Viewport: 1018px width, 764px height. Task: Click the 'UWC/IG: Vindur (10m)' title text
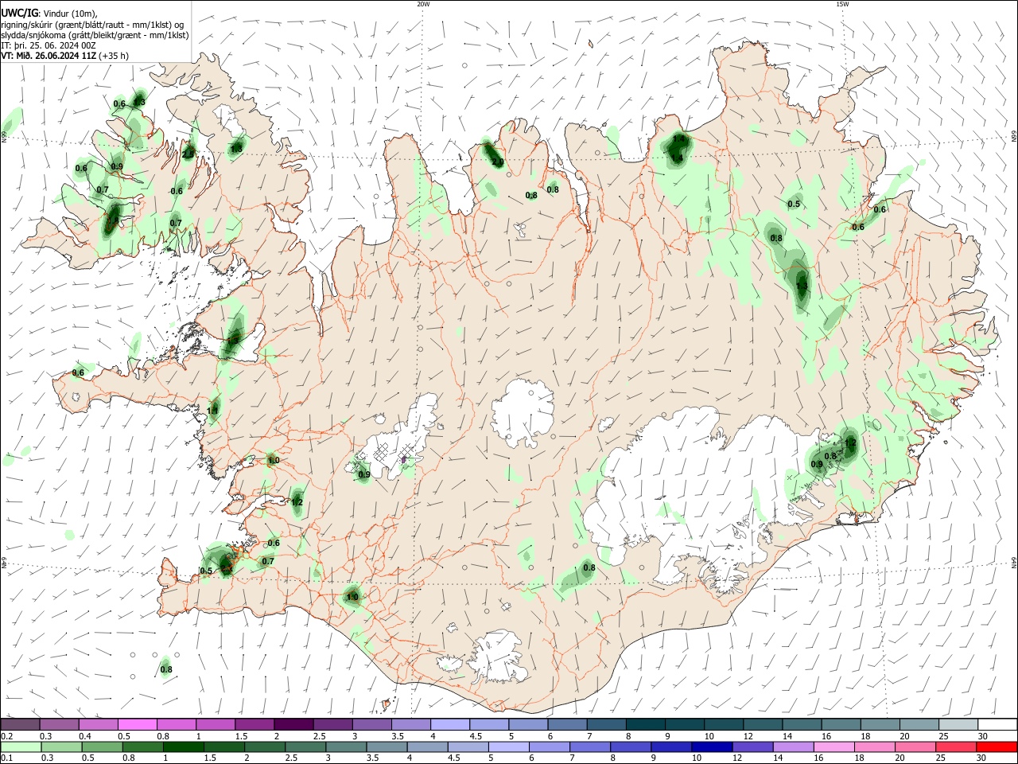point(49,13)
